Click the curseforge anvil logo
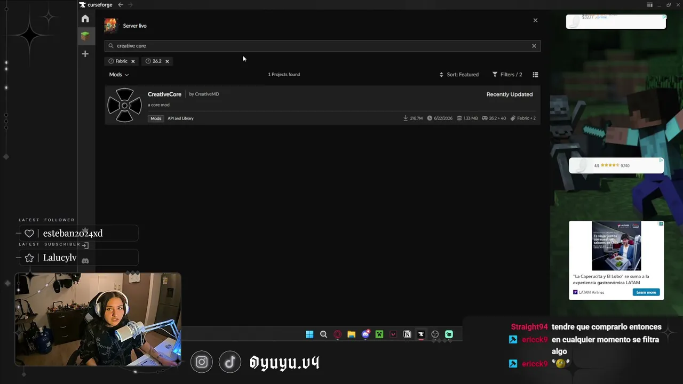The image size is (683, 384). (82, 5)
